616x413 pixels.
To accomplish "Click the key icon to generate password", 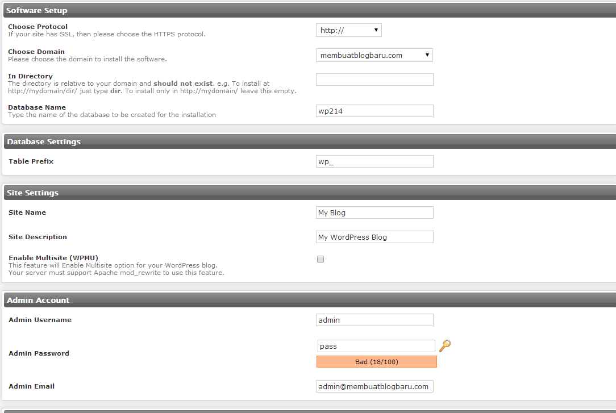I will pyautogui.click(x=445, y=345).
